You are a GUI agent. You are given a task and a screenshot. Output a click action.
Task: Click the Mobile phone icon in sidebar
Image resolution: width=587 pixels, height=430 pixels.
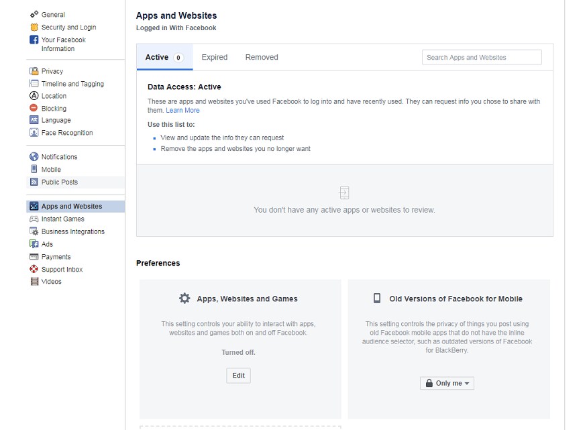click(x=34, y=169)
